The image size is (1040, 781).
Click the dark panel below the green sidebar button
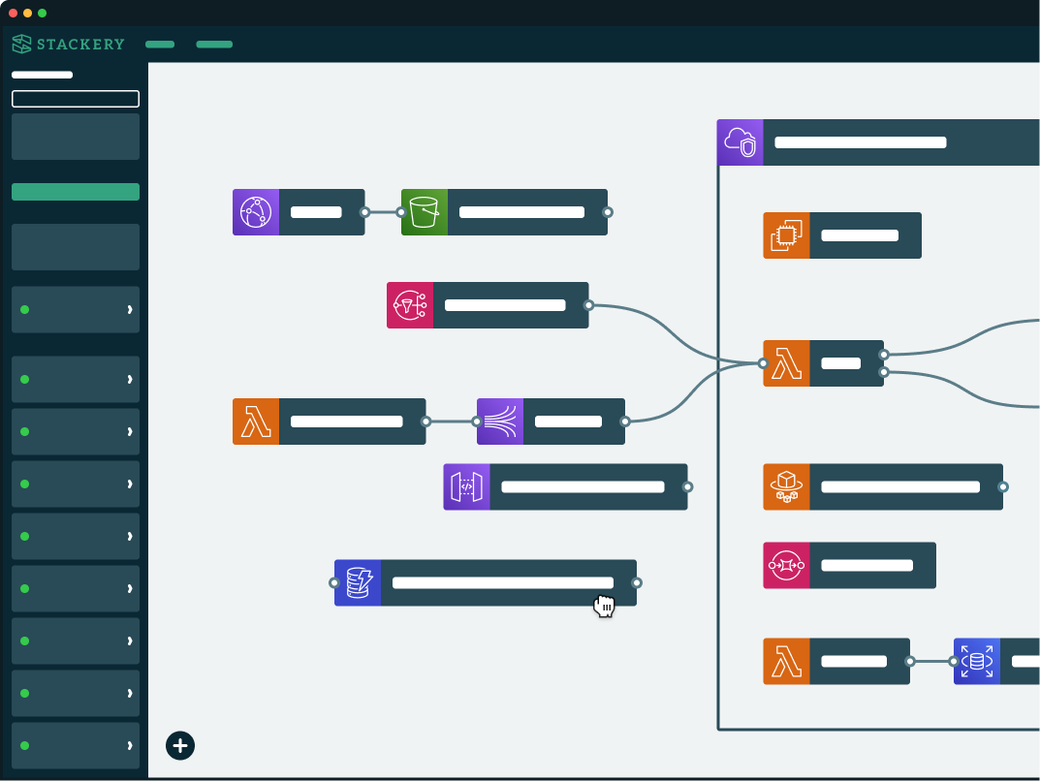pyautogui.click(x=76, y=247)
